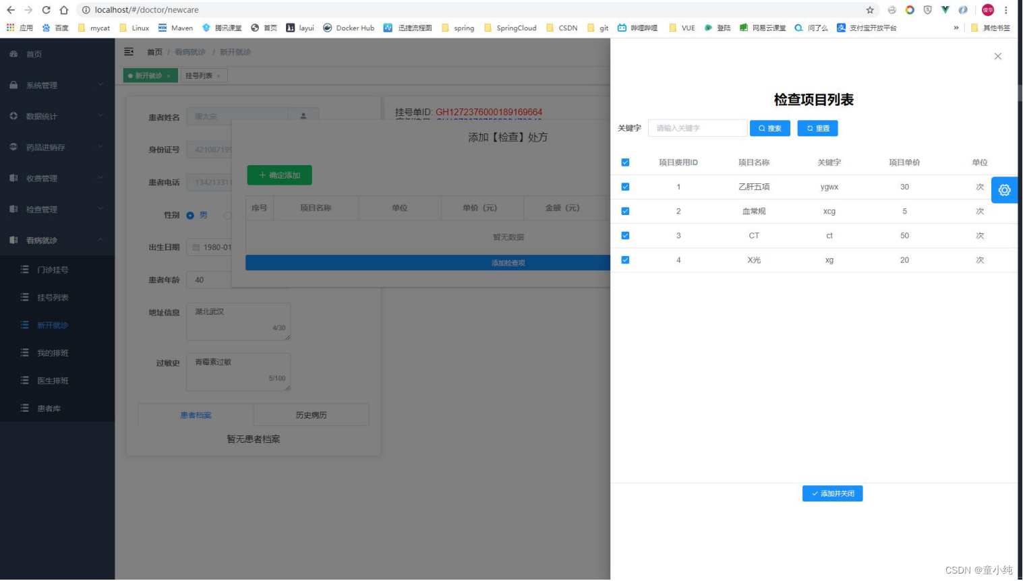Viewport: 1023px width, 581px height.
Task: Click the 项目单价 column header
Action: point(904,162)
